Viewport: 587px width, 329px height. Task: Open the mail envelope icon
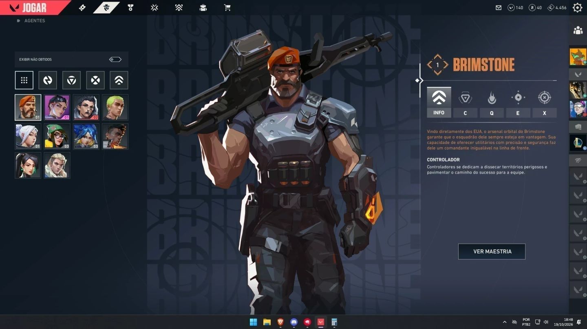pyautogui.click(x=499, y=8)
